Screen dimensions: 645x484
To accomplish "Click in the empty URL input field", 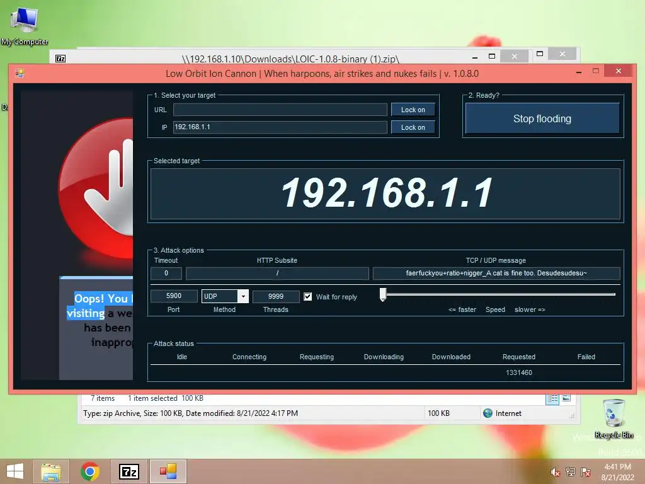I will [280, 110].
